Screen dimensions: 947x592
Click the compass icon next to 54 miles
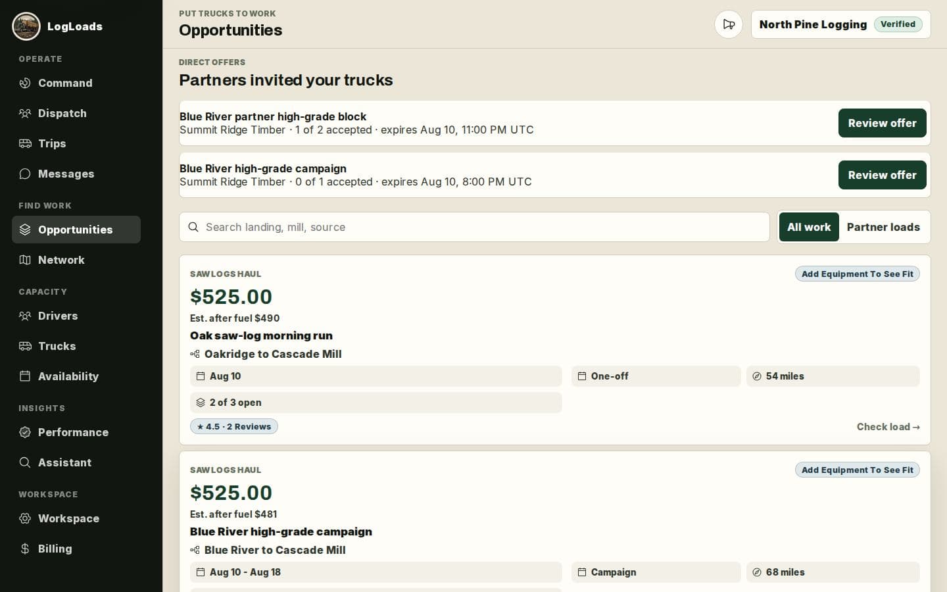click(x=757, y=376)
